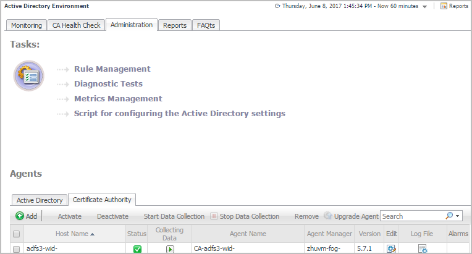Click the Stop Data Collection pause icon

(x=214, y=216)
